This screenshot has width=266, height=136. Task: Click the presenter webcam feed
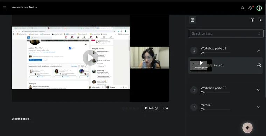click(150, 58)
